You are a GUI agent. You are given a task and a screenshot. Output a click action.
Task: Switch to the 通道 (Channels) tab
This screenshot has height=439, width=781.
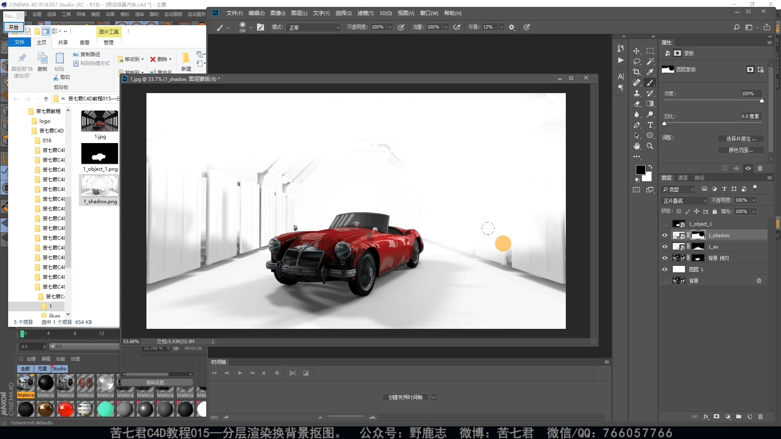tap(683, 178)
